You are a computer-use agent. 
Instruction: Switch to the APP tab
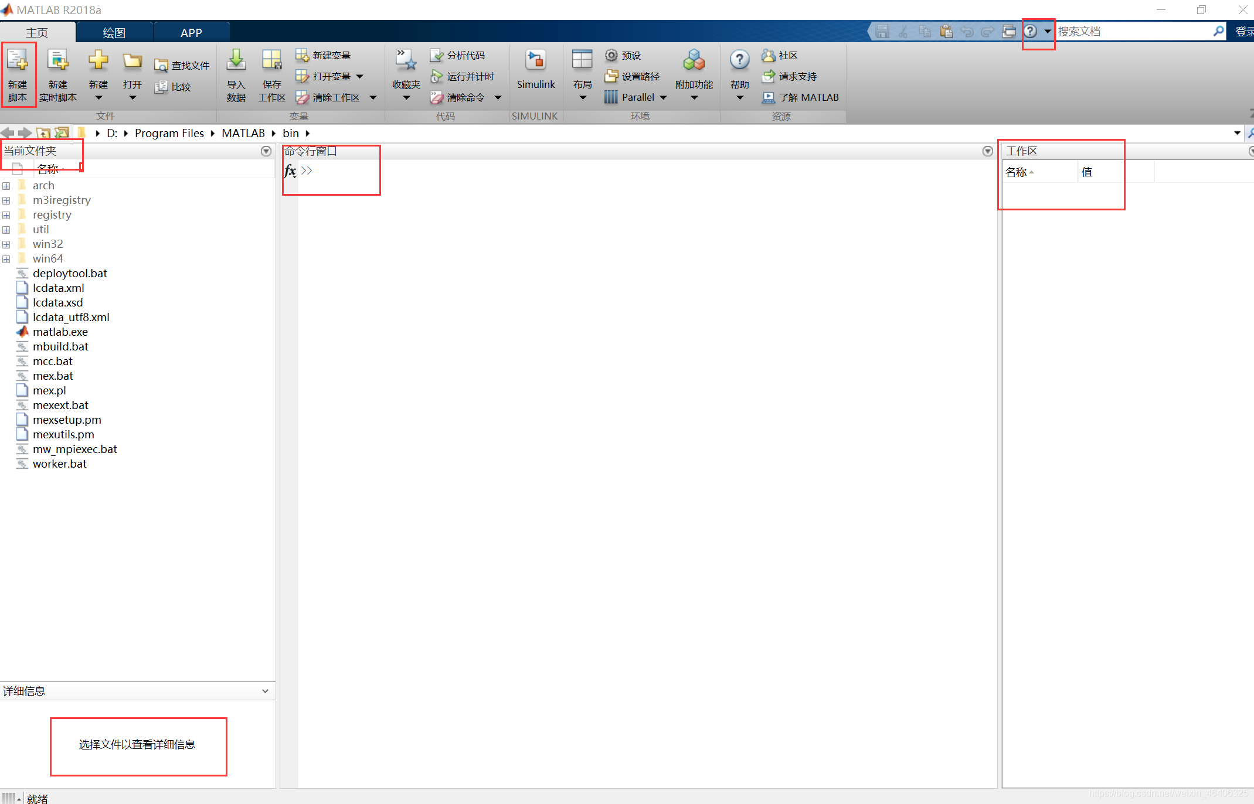pos(191,32)
